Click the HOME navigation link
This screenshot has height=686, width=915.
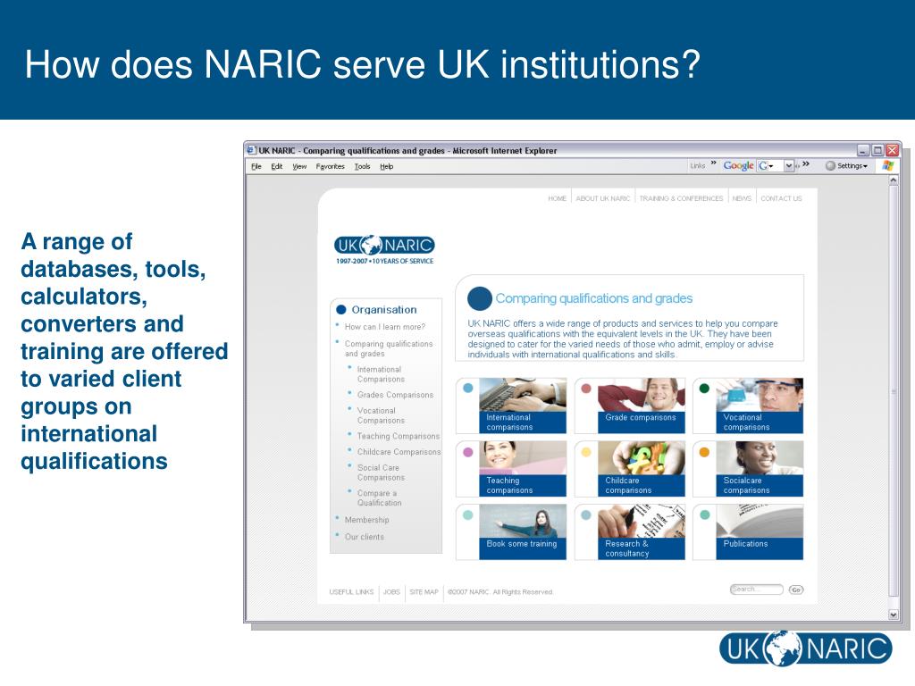point(558,198)
